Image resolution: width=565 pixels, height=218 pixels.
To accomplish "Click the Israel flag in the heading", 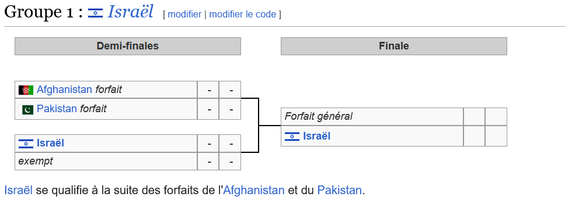I will [96, 13].
